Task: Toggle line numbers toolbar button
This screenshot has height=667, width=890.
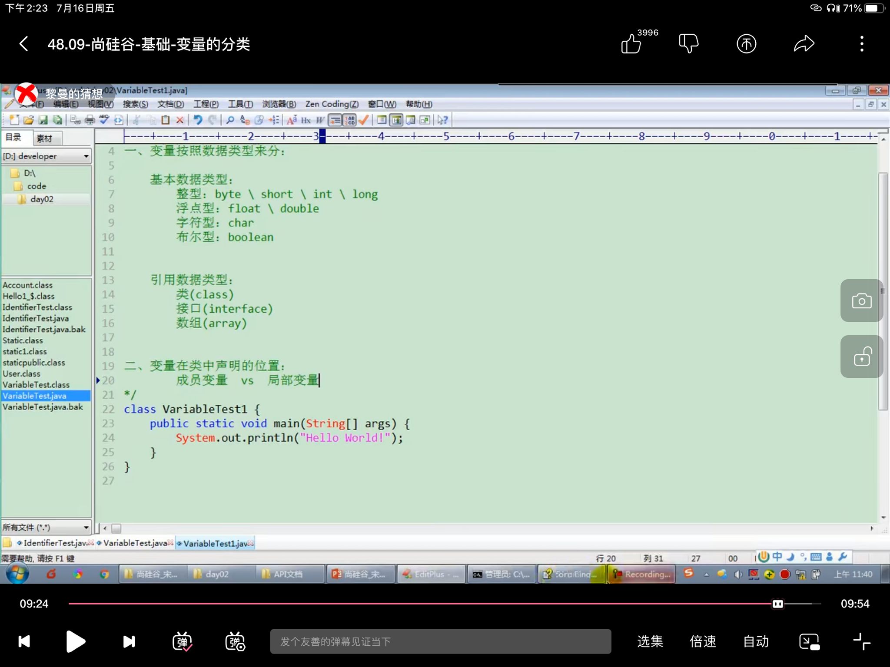Action: [x=349, y=120]
